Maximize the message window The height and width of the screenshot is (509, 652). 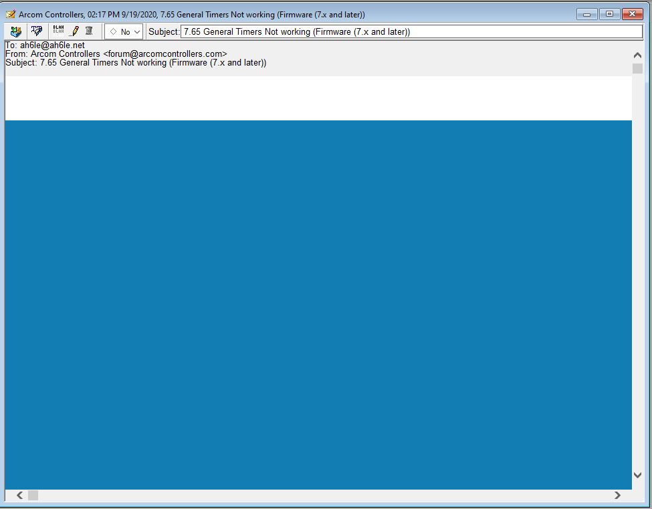(609, 14)
